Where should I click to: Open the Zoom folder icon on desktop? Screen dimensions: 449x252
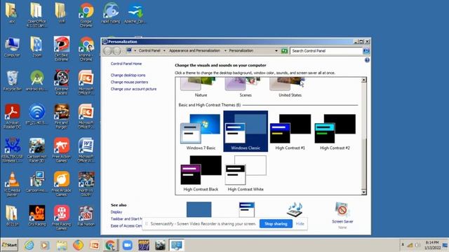click(x=36, y=47)
